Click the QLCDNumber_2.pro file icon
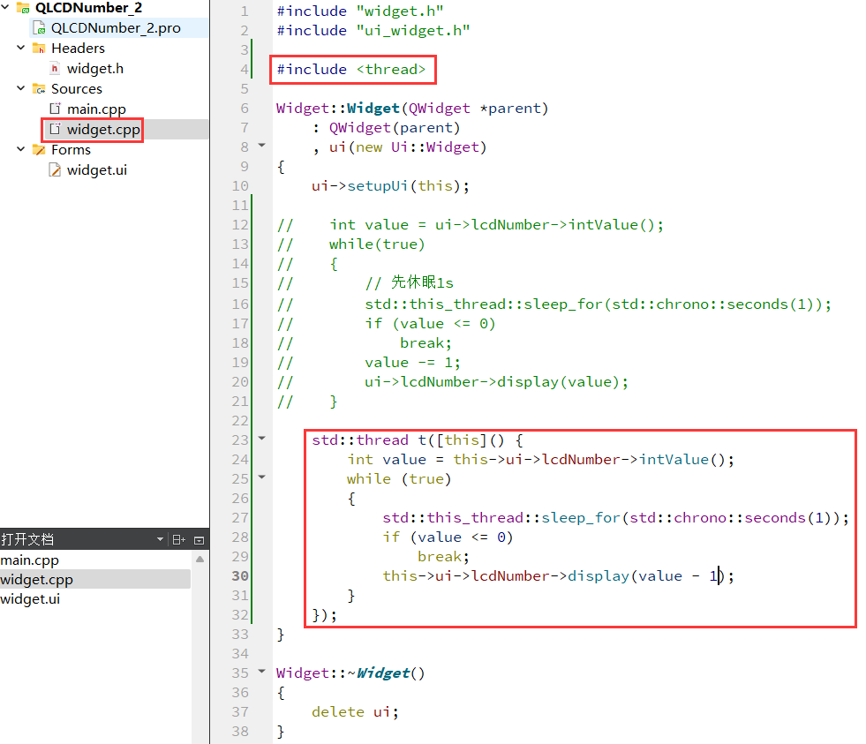Image resolution: width=866 pixels, height=744 pixels. (x=39, y=27)
